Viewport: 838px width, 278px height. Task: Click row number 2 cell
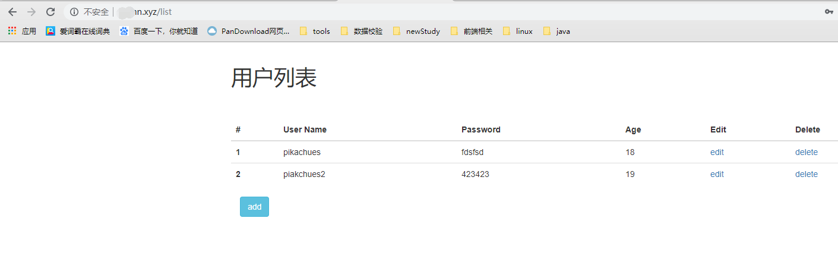tap(238, 174)
